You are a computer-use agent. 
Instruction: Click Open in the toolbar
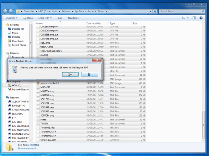(x=28, y=18)
